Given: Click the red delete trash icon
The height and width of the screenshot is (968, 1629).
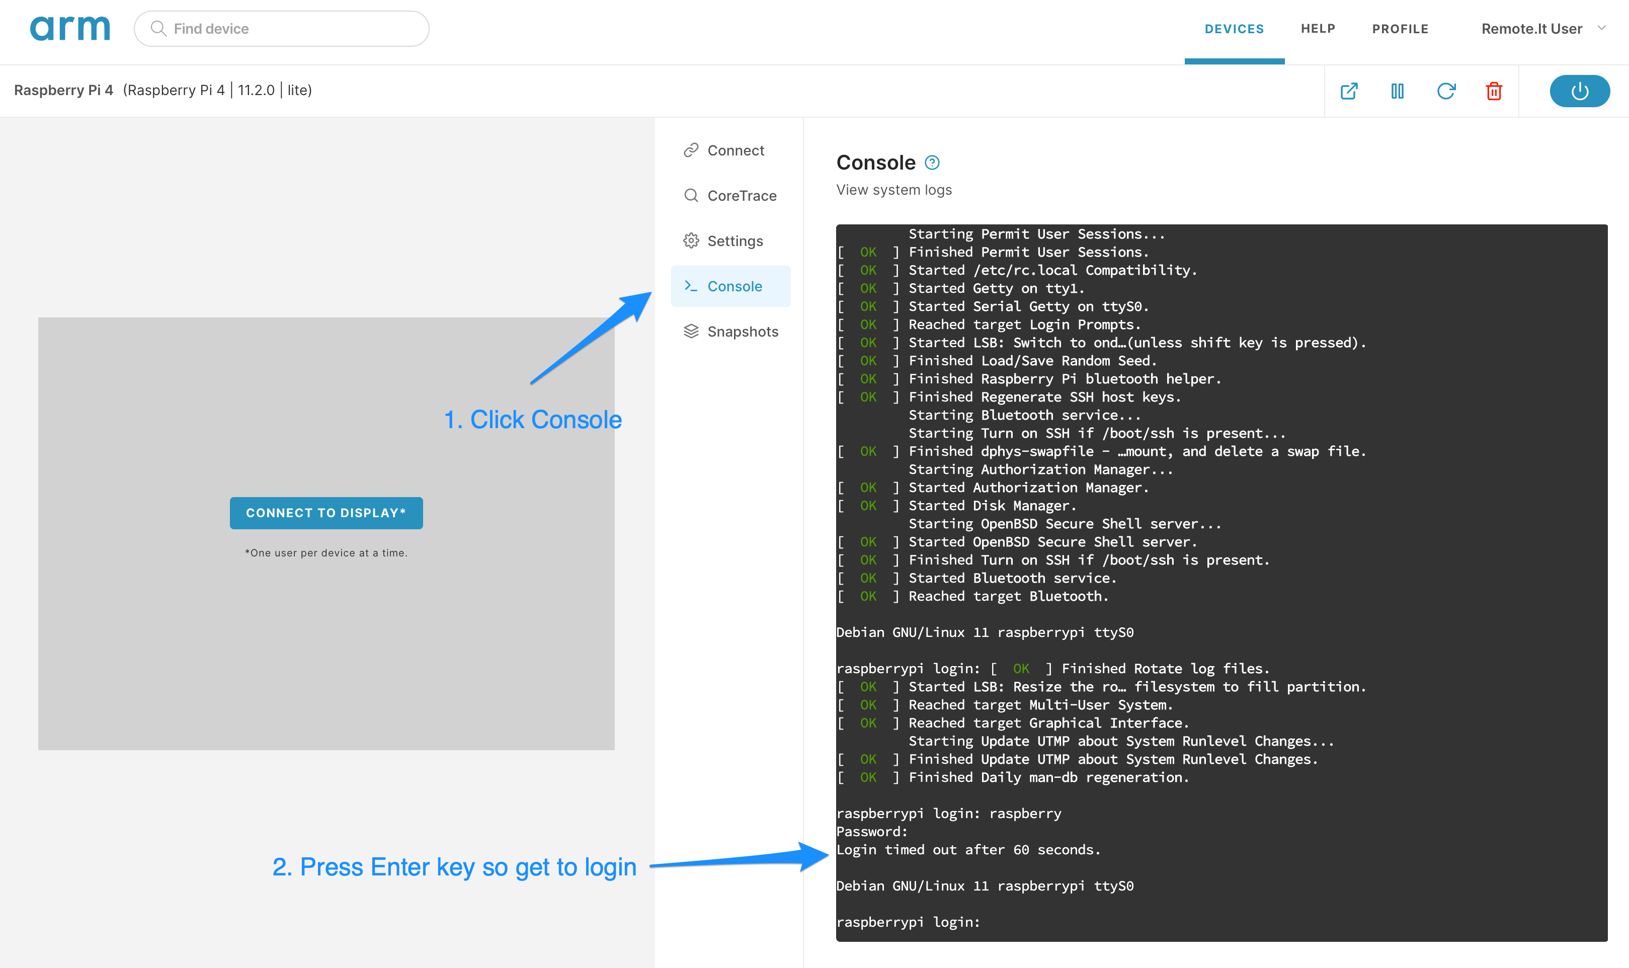Looking at the screenshot, I should [x=1493, y=91].
